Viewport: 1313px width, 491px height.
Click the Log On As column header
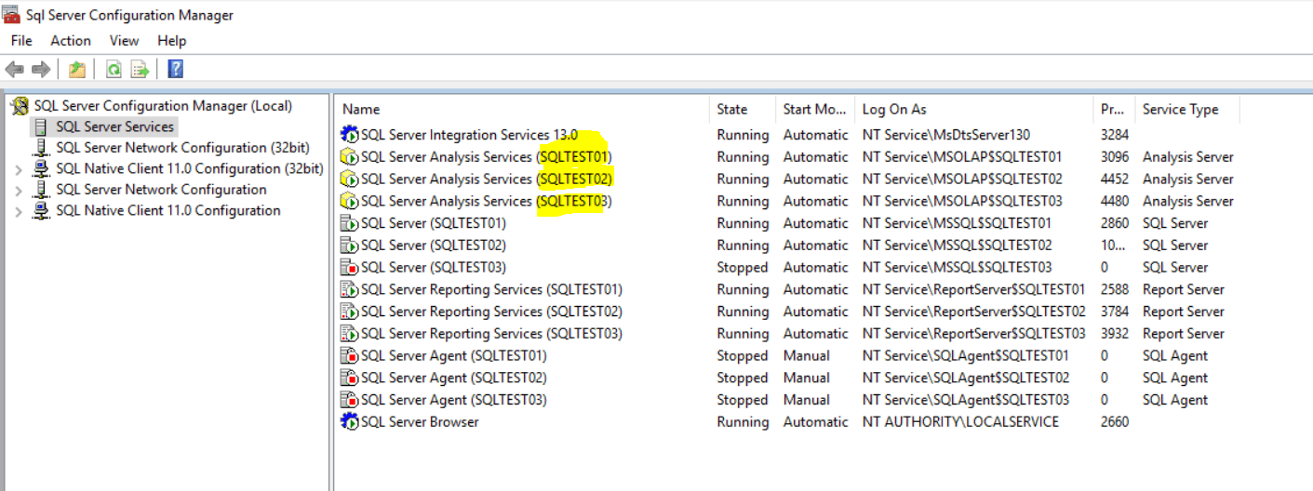894,110
